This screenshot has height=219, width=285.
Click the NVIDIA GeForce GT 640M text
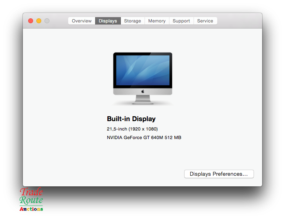[144, 137]
